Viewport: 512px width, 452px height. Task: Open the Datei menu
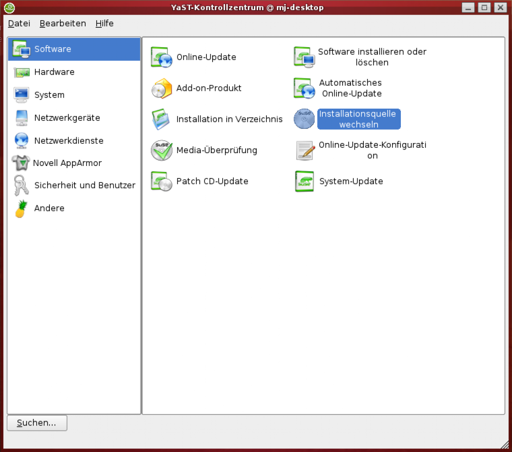tap(19, 23)
